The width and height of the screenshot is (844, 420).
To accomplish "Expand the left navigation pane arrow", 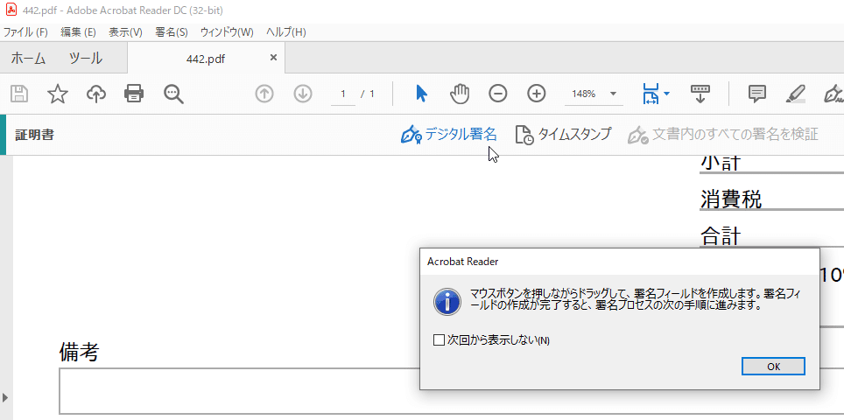I will [5, 397].
